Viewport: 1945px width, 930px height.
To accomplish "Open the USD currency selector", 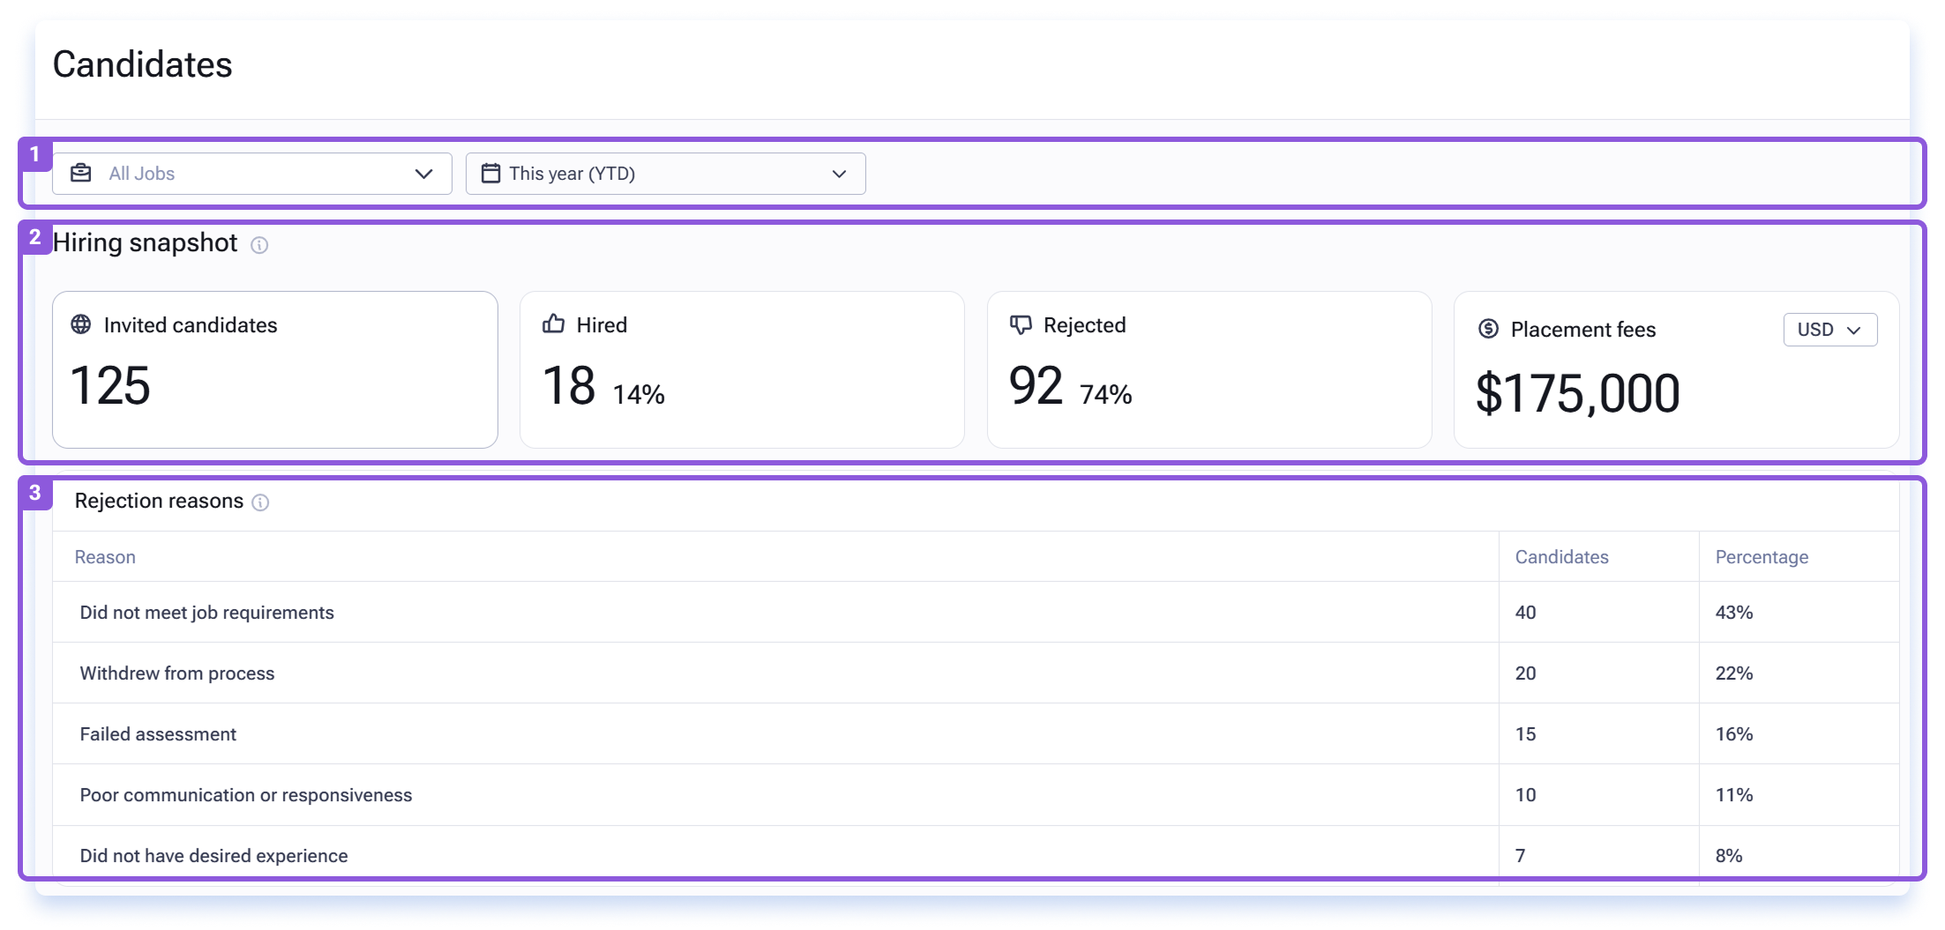I will coord(1830,330).
